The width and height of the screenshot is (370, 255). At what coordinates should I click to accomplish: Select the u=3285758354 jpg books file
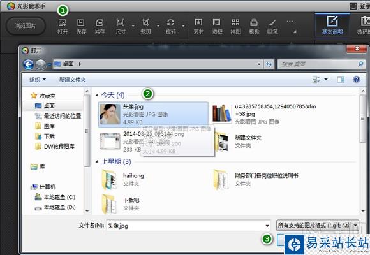(x=265, y=114)
